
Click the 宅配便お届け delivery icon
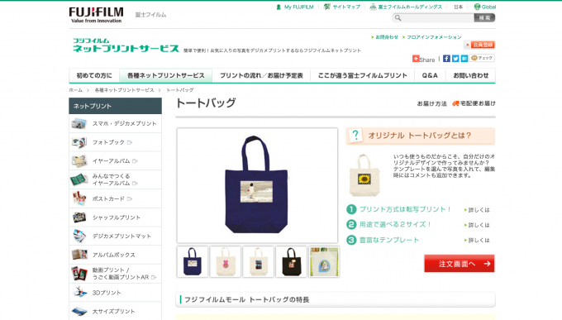(455, 103)
